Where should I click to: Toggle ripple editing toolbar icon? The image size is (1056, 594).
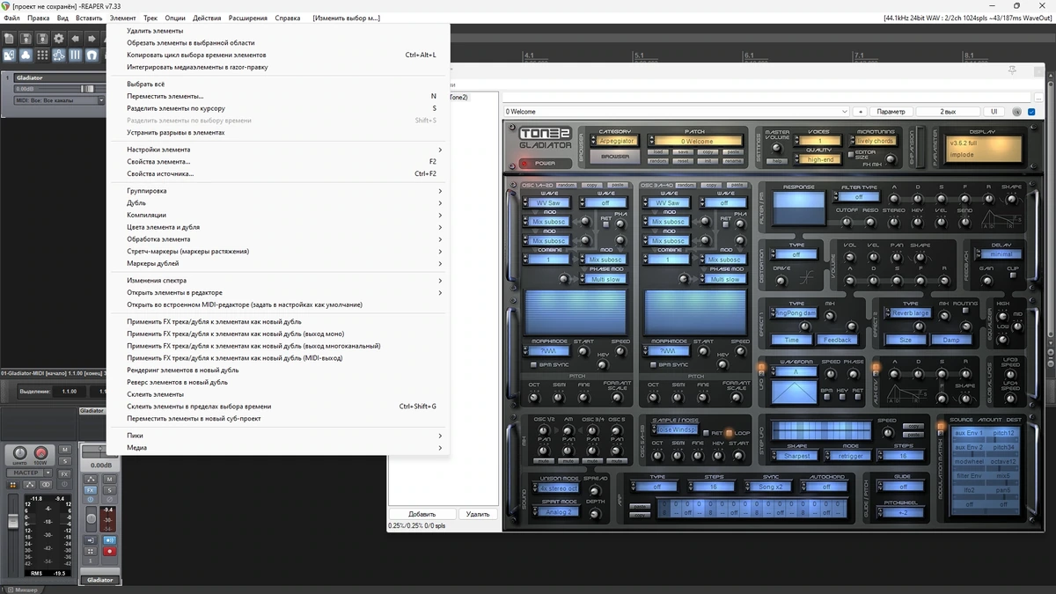[x=59, y=55]
